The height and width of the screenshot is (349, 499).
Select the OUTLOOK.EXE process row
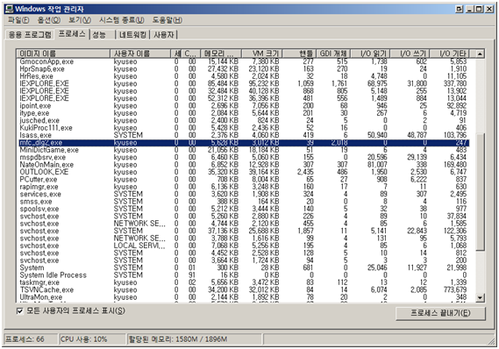click(x=243, y=172)
